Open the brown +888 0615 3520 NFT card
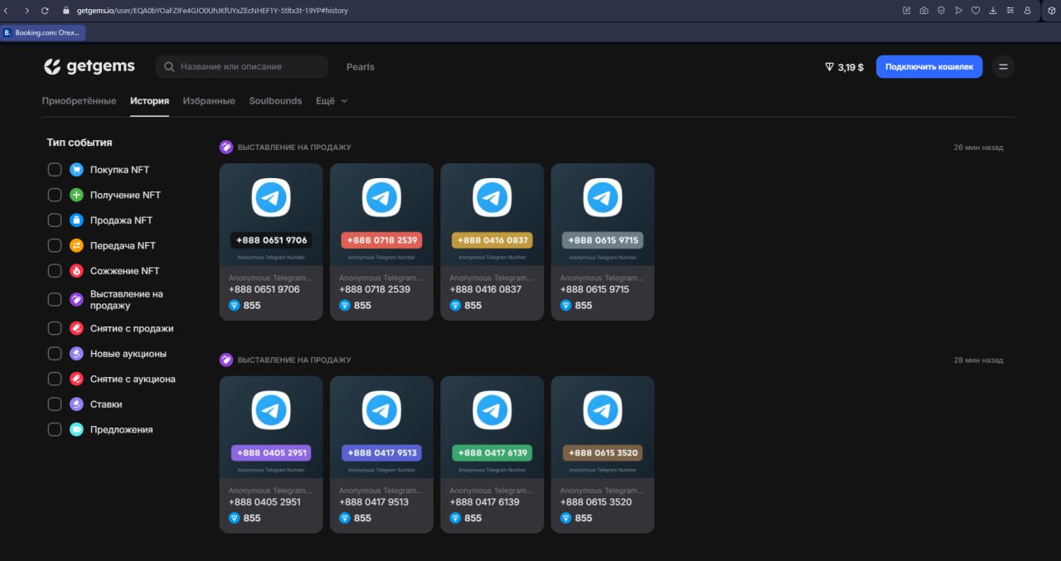1061x561 pixels. [x=603, y=454]
